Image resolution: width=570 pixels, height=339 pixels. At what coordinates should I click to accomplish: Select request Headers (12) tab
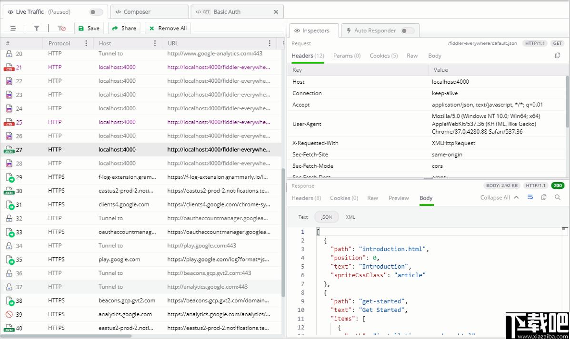tap(308, 56)
